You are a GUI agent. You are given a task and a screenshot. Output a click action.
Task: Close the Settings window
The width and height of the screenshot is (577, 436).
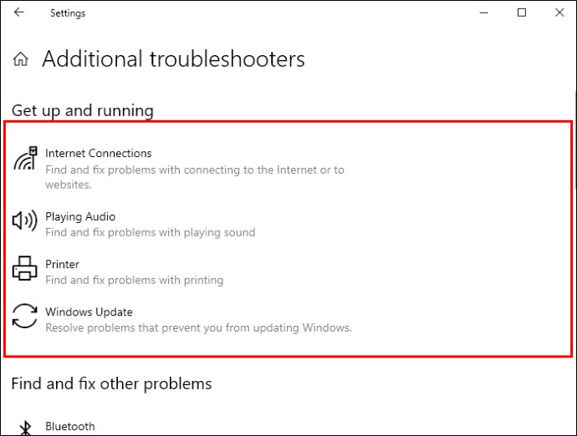(x=559, y=13)
